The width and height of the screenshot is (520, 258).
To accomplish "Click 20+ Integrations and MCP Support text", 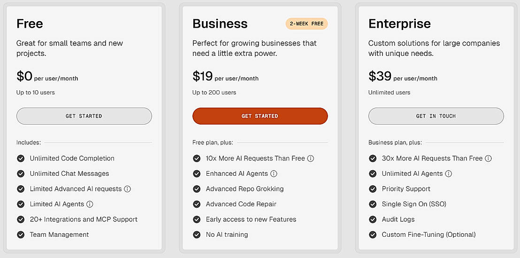I will point(84,219).
